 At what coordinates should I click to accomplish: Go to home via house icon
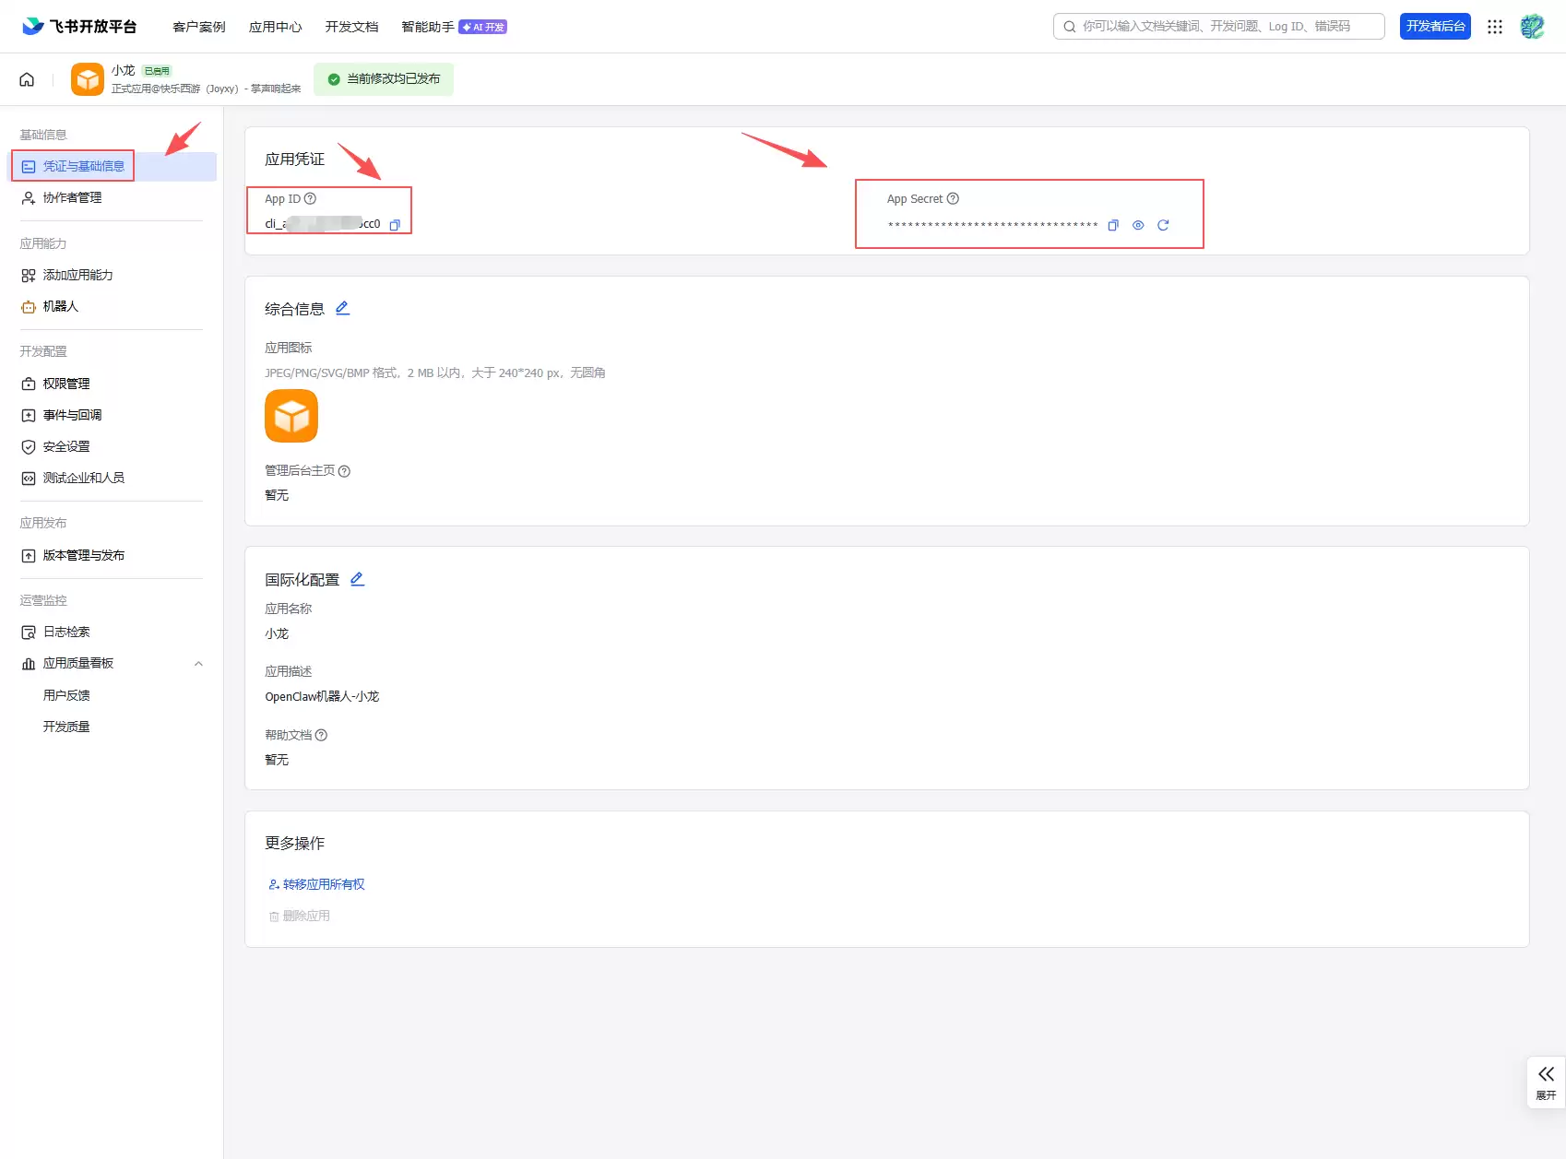[x=27, y=79]
